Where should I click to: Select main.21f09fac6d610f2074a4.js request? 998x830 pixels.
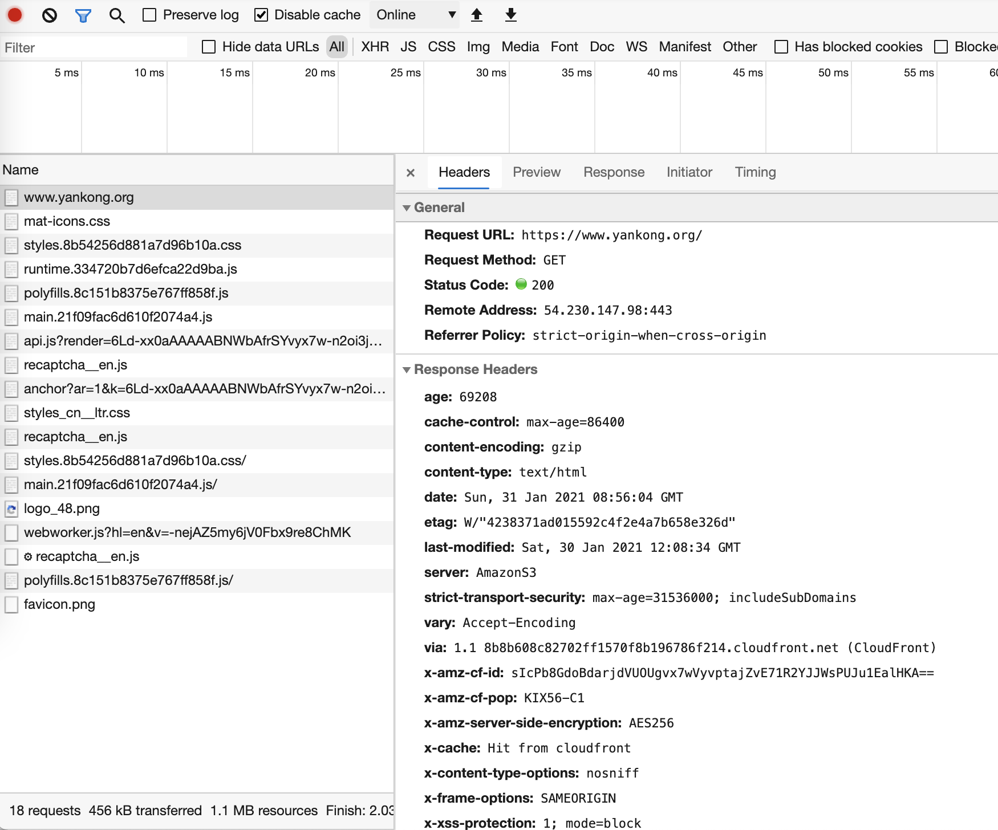(197, 318)
